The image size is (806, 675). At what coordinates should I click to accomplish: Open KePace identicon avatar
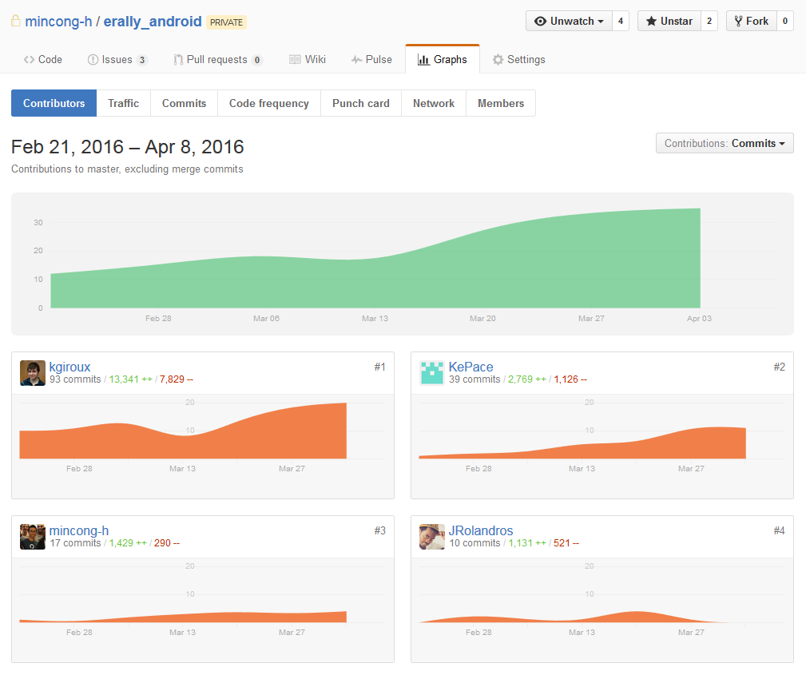[x=432, y=373]
